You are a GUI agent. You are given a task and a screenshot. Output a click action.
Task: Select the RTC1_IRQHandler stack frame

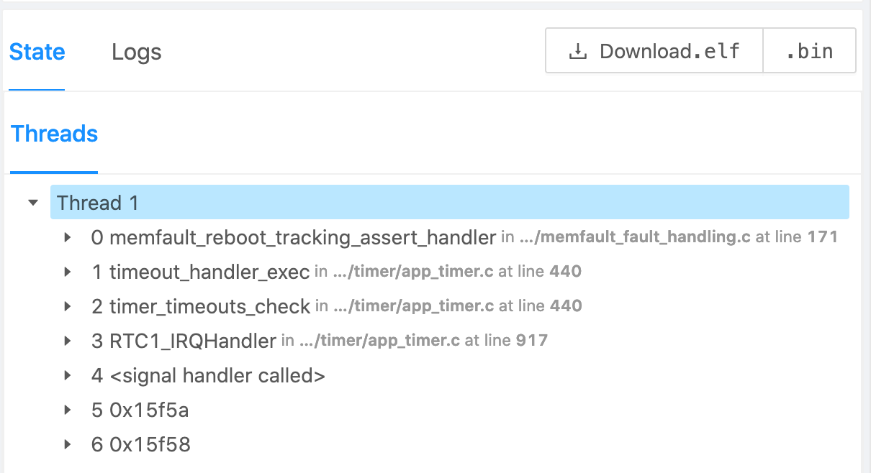pos(193,341)
